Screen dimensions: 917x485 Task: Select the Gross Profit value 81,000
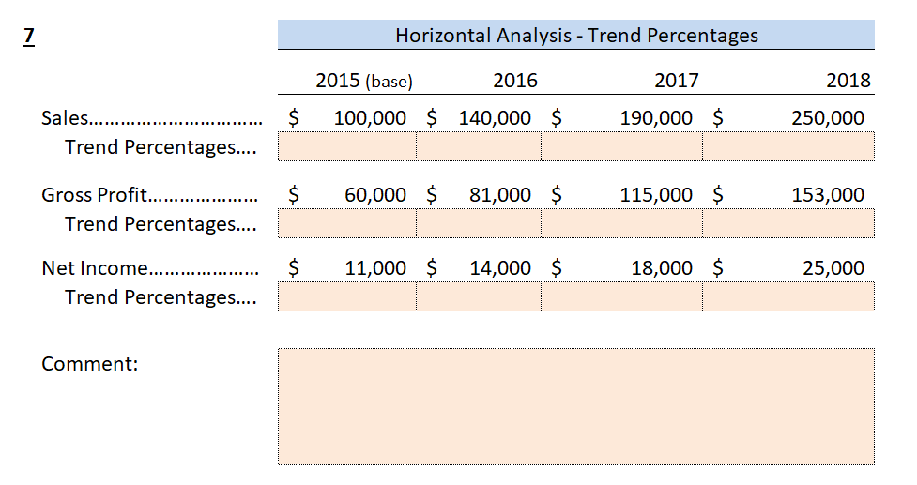click(500, 194)
